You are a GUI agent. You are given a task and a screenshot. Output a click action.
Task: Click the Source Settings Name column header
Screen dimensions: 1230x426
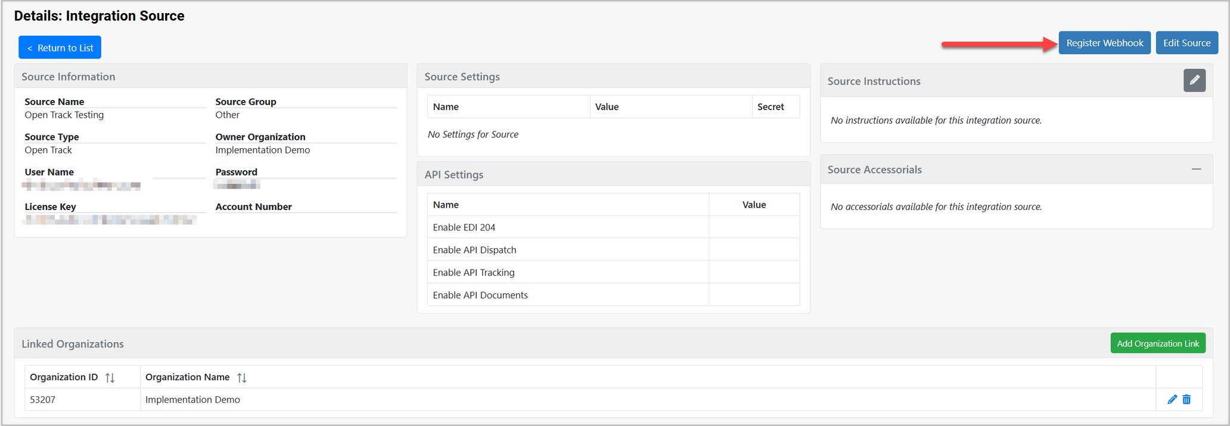click(x=508, y=106)
